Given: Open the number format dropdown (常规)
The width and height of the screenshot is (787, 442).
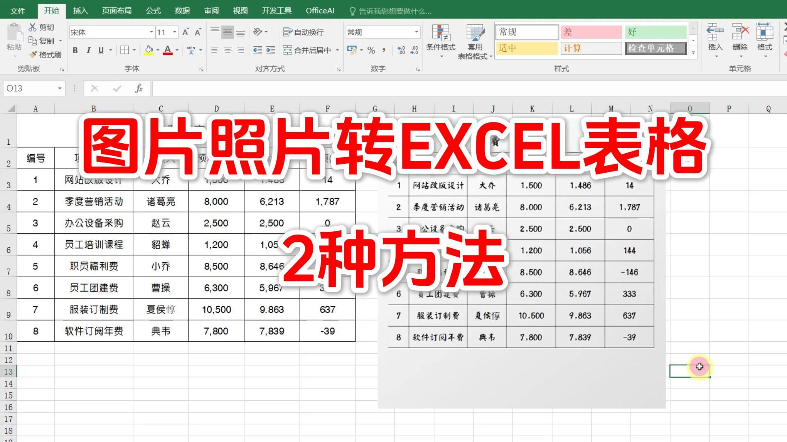Looking at the screenshot, I should point(416,32).
